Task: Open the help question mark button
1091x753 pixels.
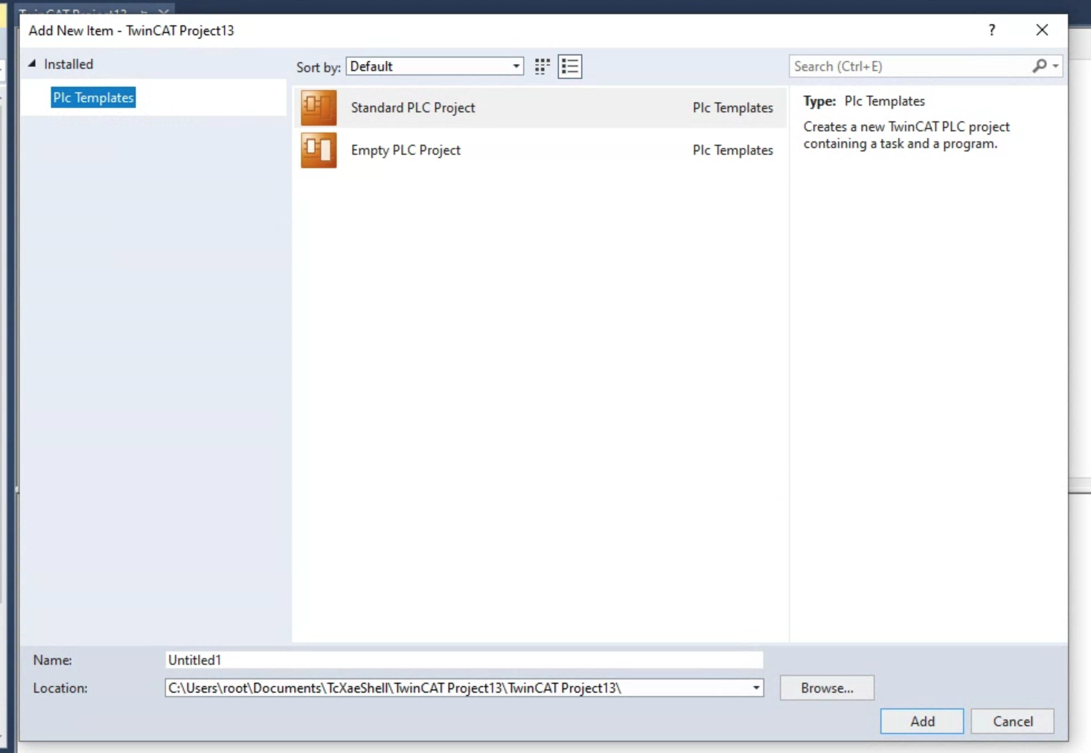Action: tap(992, 30)
